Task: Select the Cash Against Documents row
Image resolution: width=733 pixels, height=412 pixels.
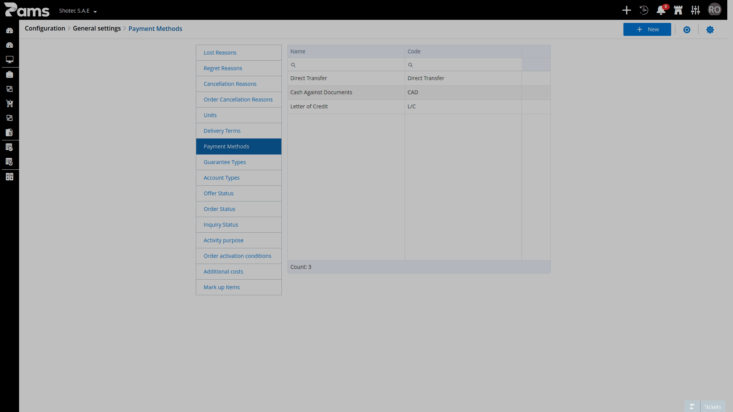Action: (419, 92)
